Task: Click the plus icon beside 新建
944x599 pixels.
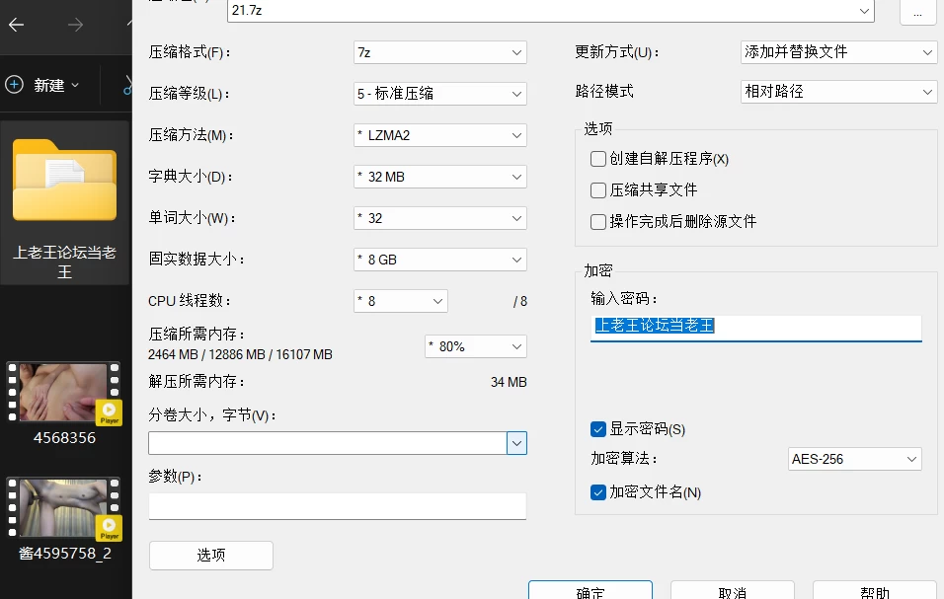Action: click(x=15, y=85)
